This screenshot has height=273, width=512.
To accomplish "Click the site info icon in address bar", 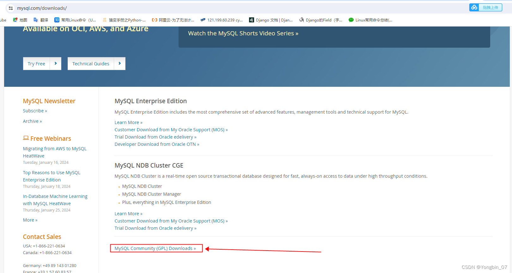I will coord(11,8).
